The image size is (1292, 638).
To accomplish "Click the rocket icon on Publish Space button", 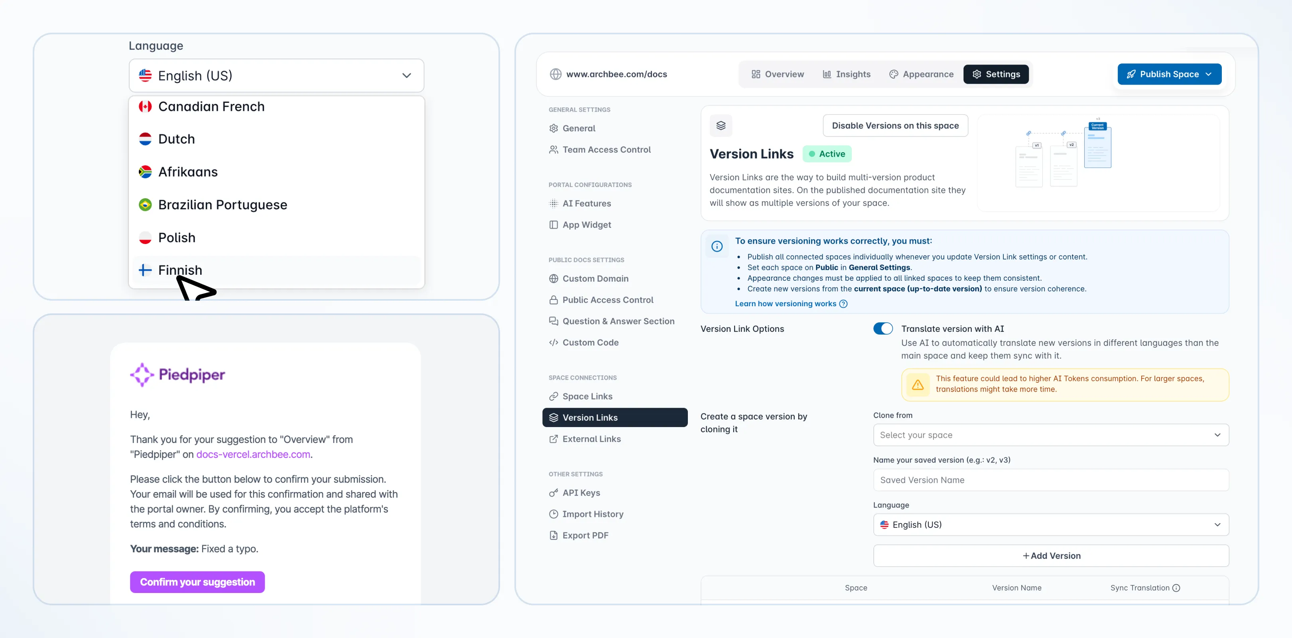I will pyautogui.click(x=1130, y=74).
